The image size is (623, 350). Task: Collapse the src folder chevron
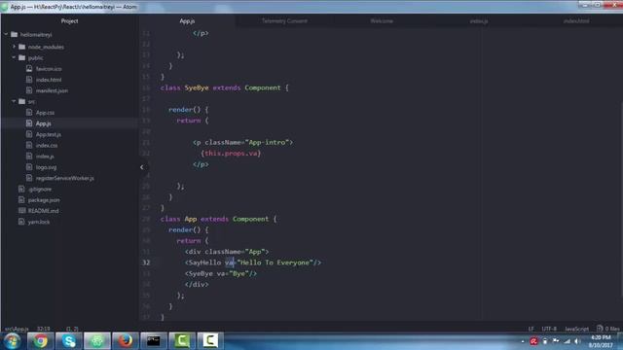14,101
